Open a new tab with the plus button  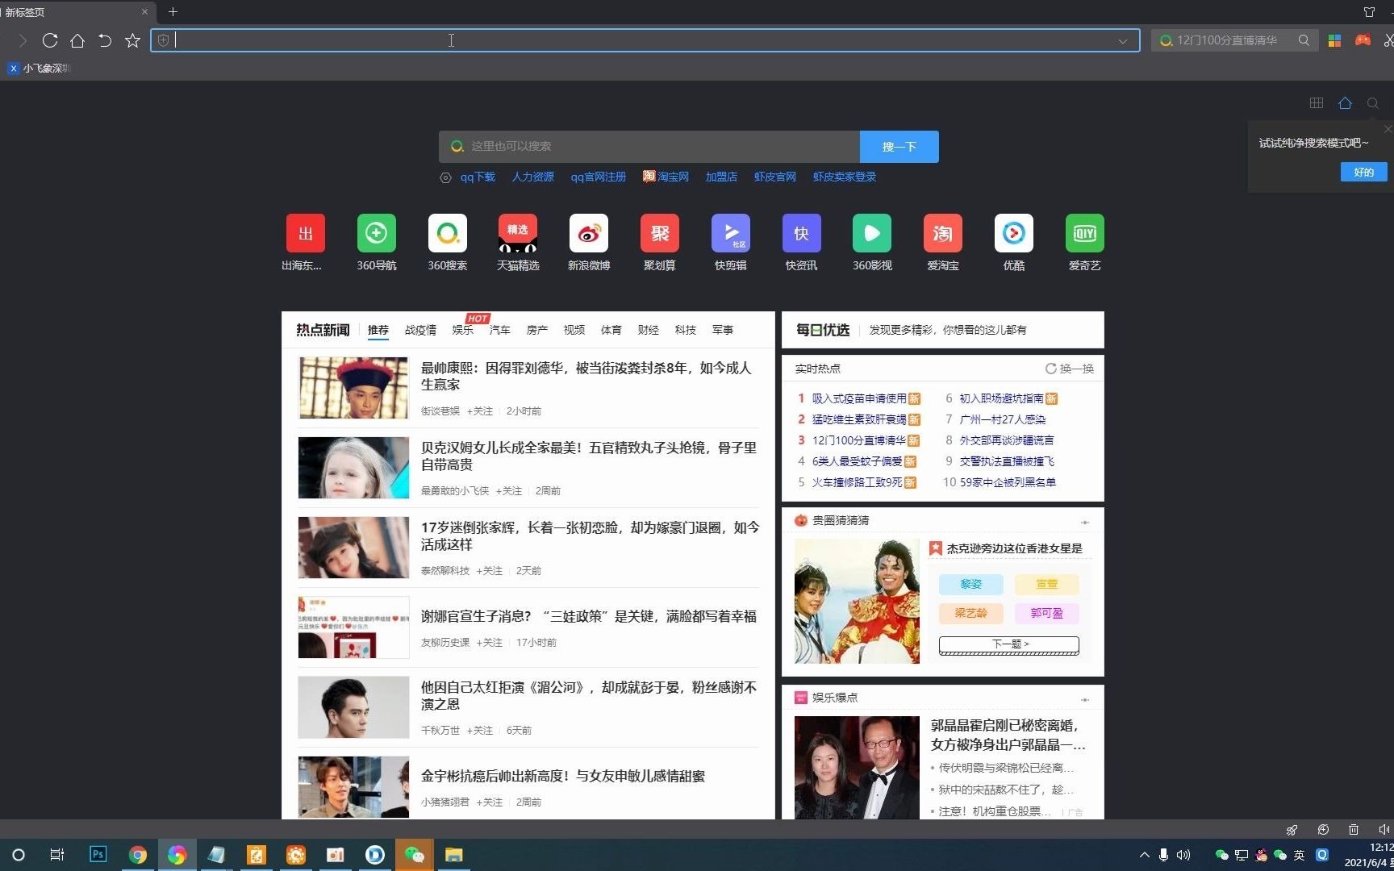(x=173, y=12)
